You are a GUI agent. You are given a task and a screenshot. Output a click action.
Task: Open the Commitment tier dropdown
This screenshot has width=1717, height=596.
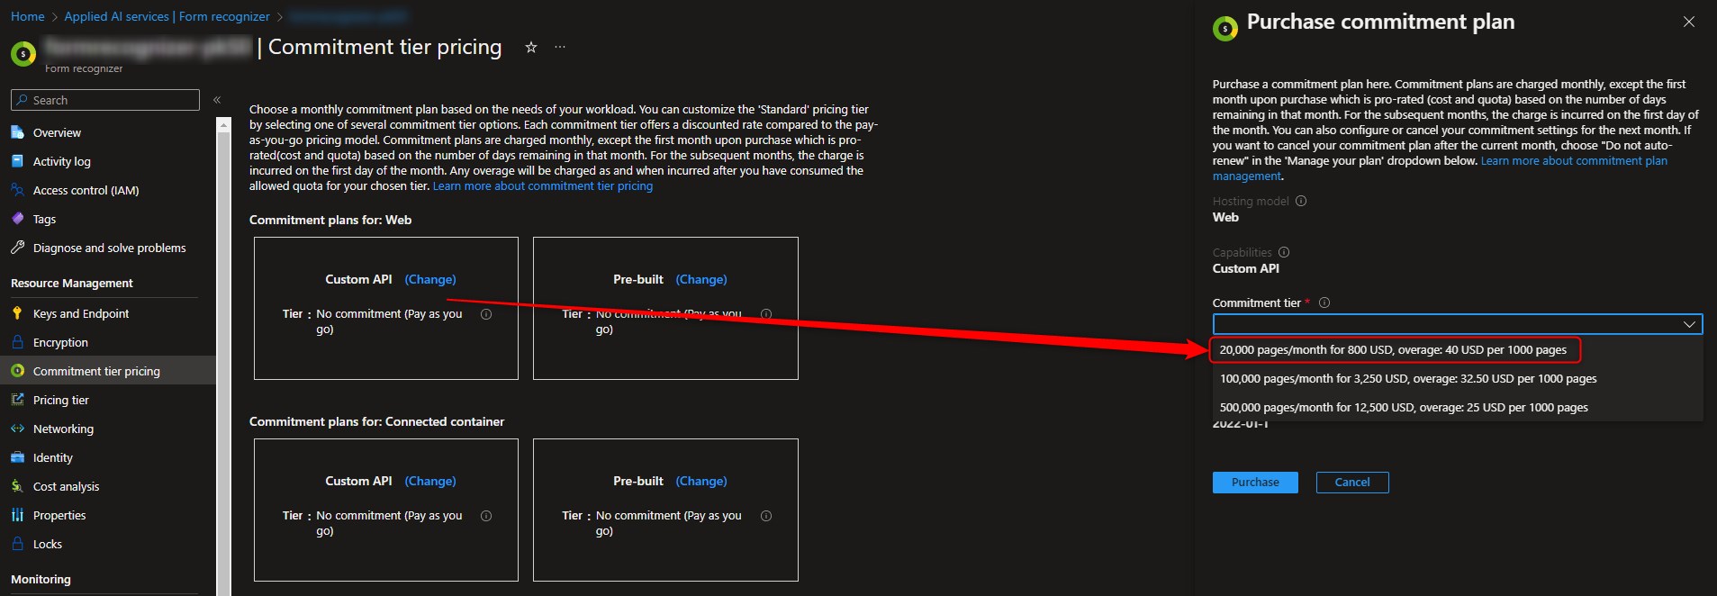pyautogui.click(x=1458, y=324)
